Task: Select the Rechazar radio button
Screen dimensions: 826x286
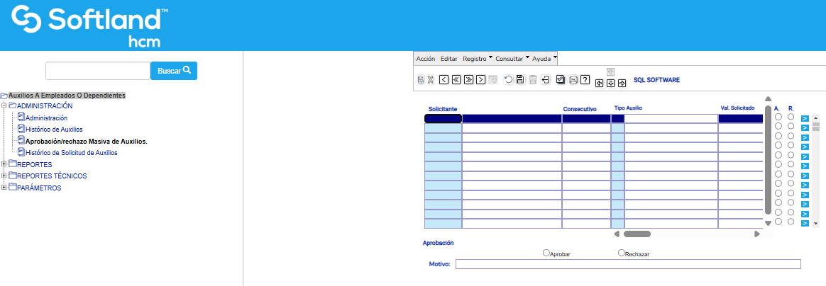Action: point(622,252)
